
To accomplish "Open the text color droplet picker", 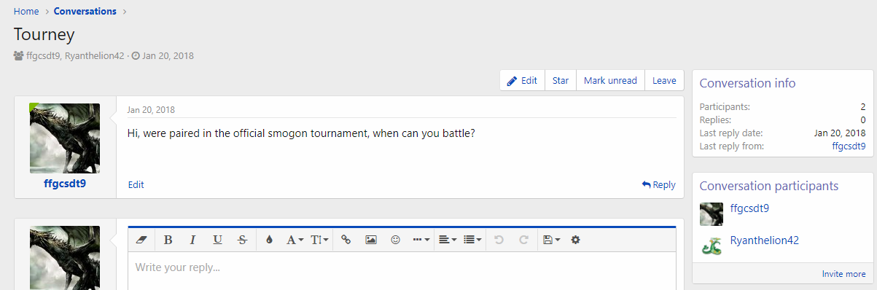I will point(269,239).
